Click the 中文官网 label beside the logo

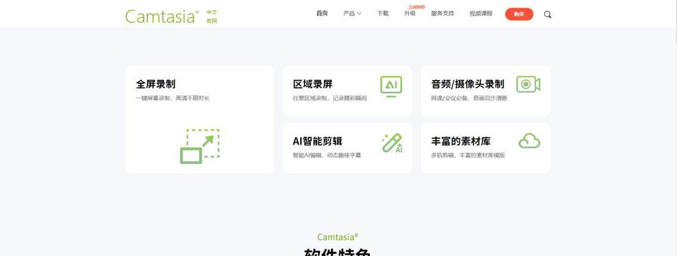tap(212, 17)
